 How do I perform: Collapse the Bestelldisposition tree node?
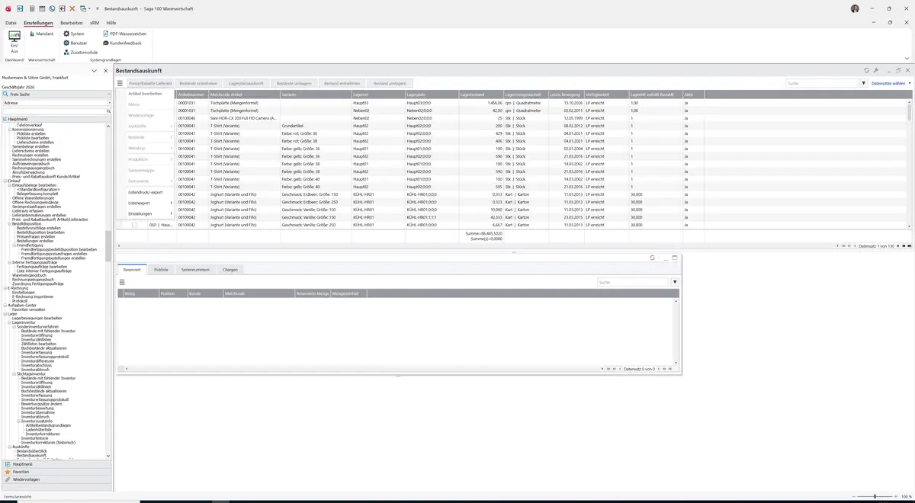(9, 224)
